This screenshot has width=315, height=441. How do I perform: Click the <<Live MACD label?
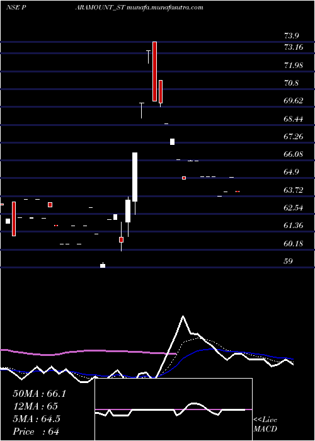click(265, 425)
